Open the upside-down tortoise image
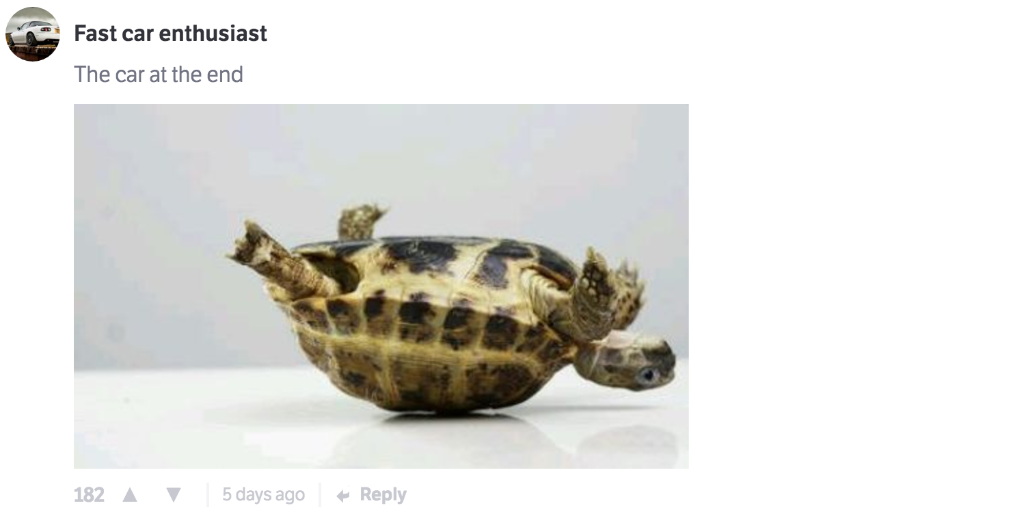 point(381,286)
